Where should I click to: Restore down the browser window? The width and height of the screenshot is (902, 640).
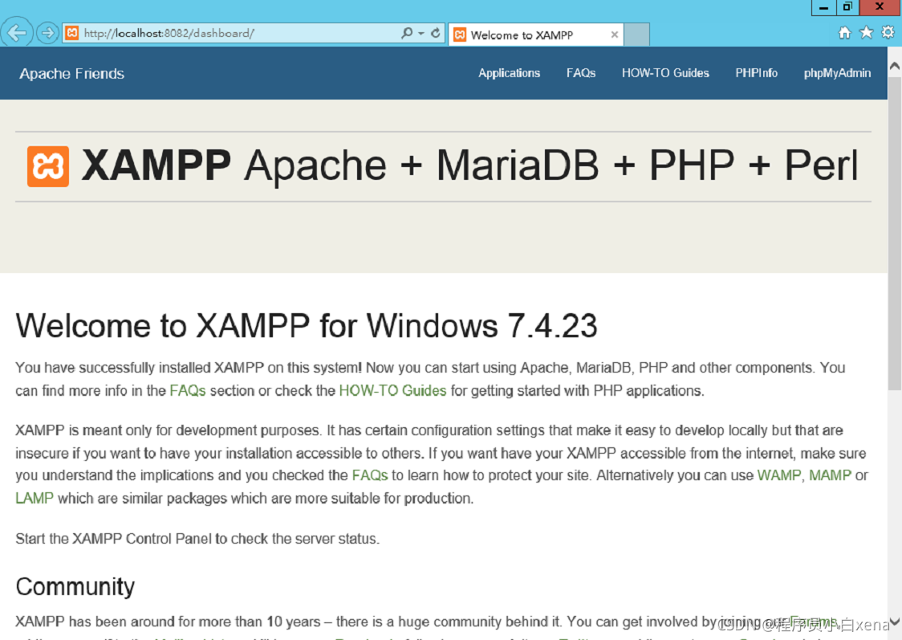pyautogui.click(x=847, y=7)
